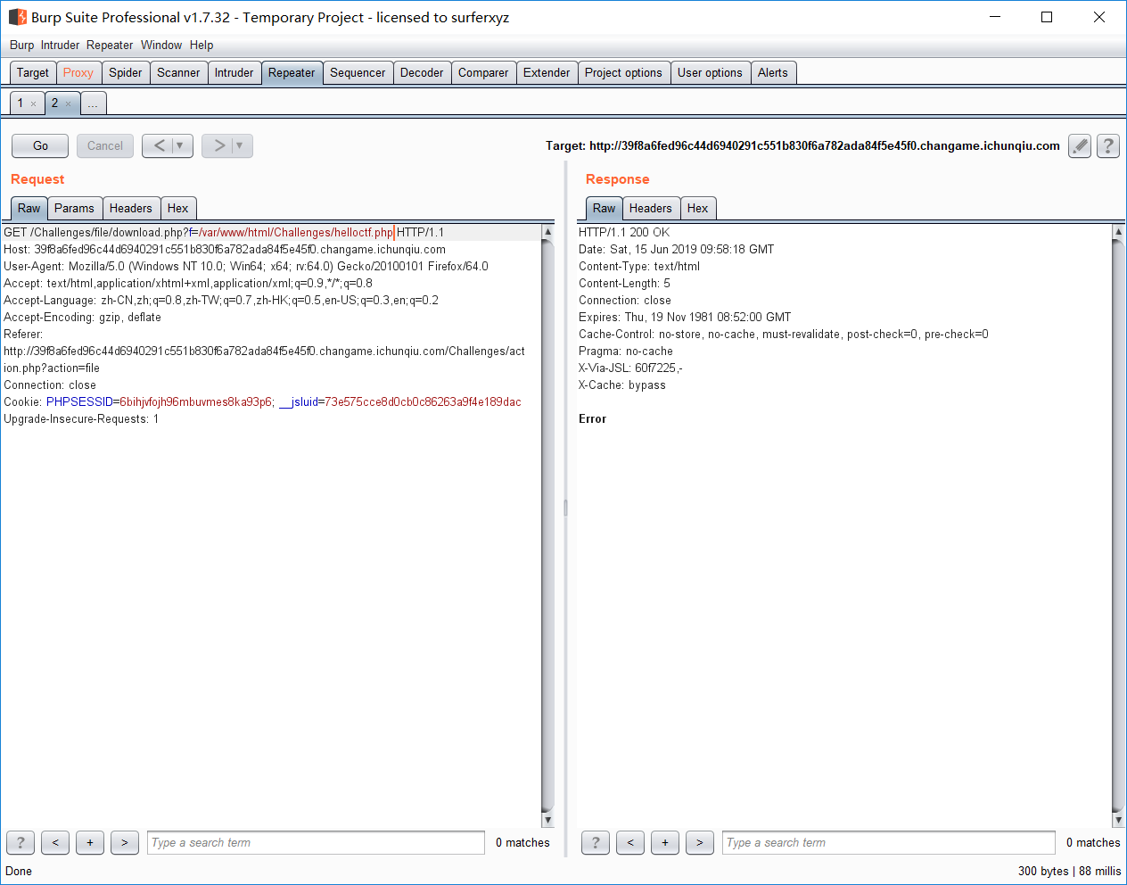Click the edit target pencil icon
The image size is (1127, 885).
click(1080, 145)
